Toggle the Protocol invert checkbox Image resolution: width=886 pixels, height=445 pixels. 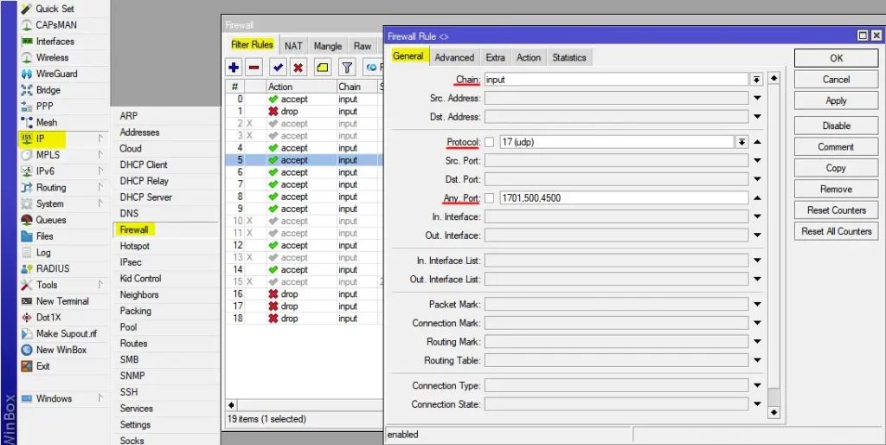coord(490,143)
